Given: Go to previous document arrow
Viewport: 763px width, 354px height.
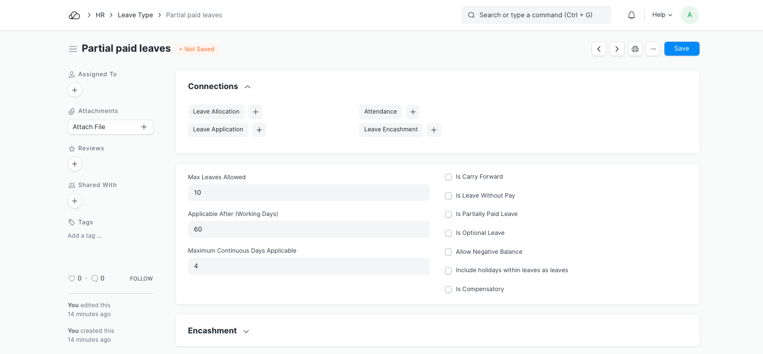Looking at the screenshot, I should click(x=599, y=49).
